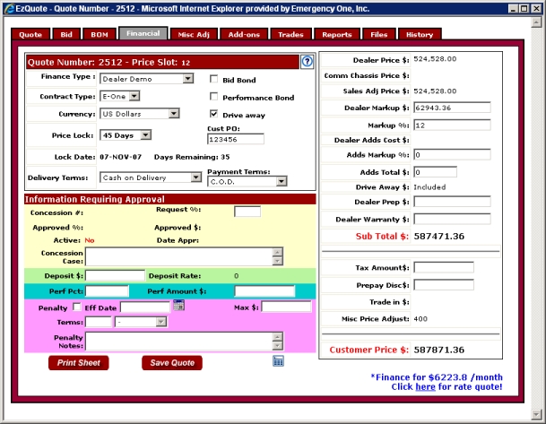Switch to the BOM tab
Screen dimensions: 546x424
100,34
